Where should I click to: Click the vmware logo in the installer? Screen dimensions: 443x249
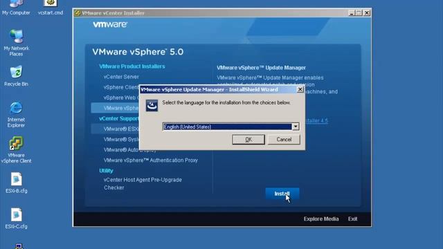(x=110, y=25)
